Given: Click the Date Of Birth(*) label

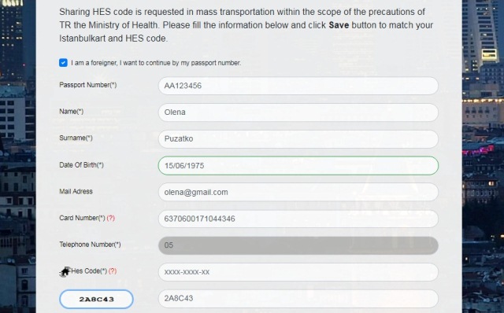Looking at the screenshot, I should (81, 165).
